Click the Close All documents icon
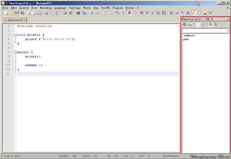 point(34,13)
